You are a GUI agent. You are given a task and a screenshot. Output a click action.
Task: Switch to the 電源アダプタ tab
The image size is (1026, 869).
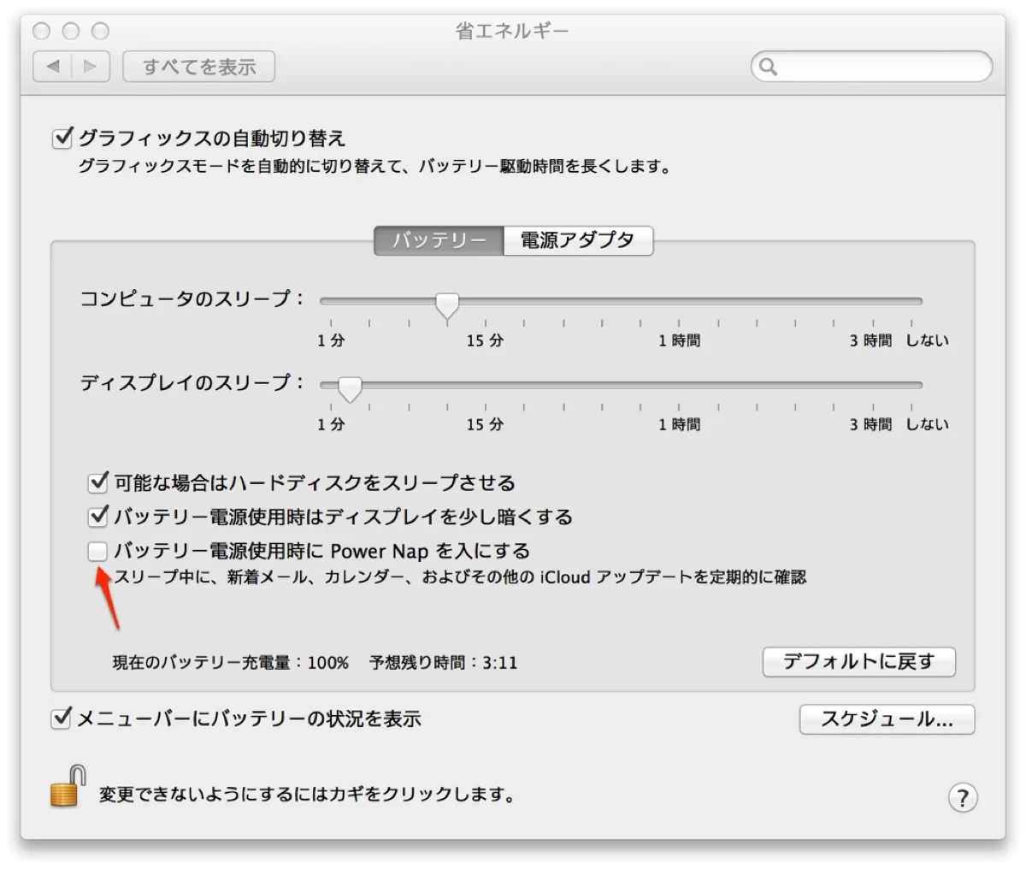click(x=578, y=240)
